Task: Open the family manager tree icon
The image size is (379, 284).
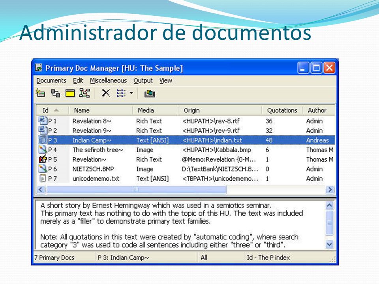Action: pyautogui.click(x=85, y=93)
